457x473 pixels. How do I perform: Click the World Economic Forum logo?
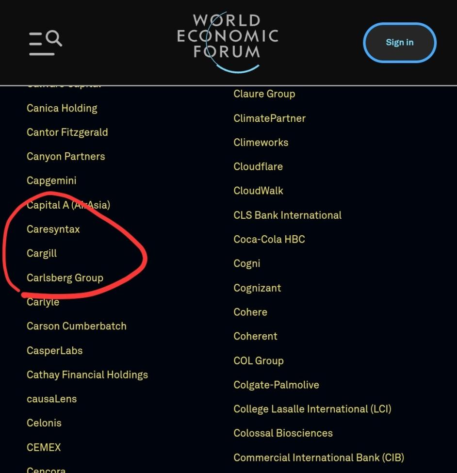point(228,42)
